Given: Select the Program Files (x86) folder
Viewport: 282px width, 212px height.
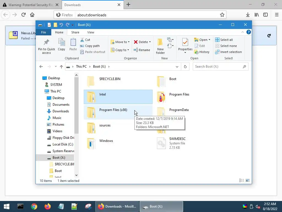Looking at the screenshot, I should tap(118, 113).
